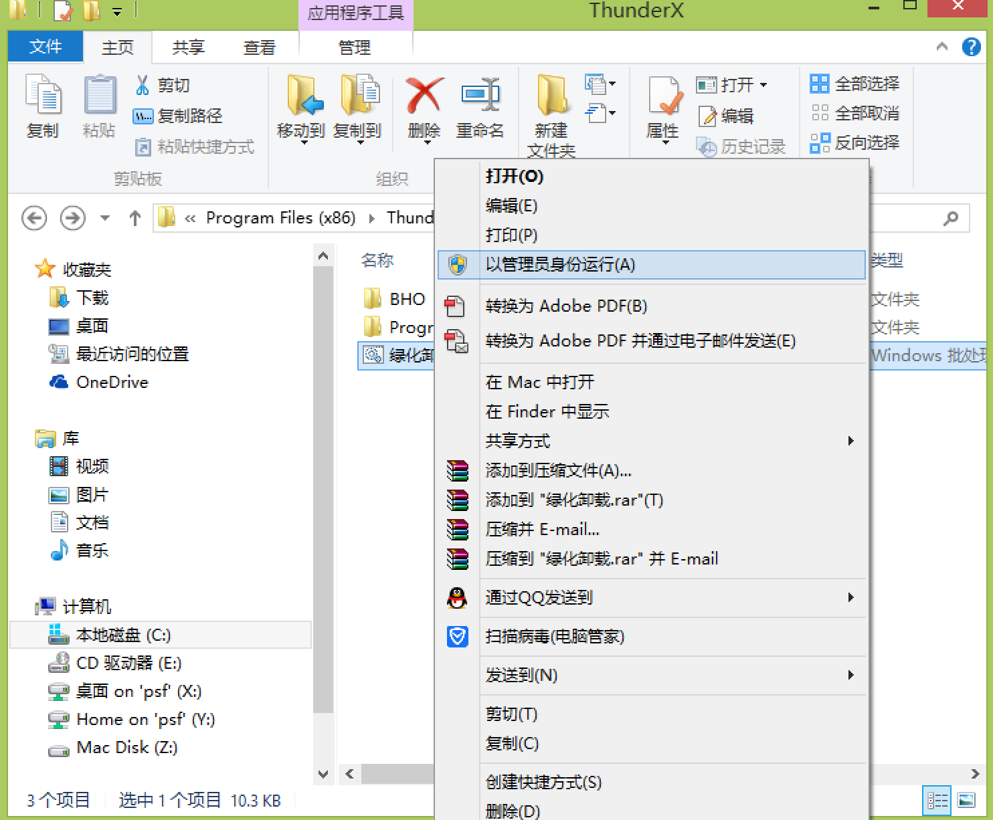
Task: Choose Compress and E-mail (压缩并 E-mail...)
Action: click(652, 529)
